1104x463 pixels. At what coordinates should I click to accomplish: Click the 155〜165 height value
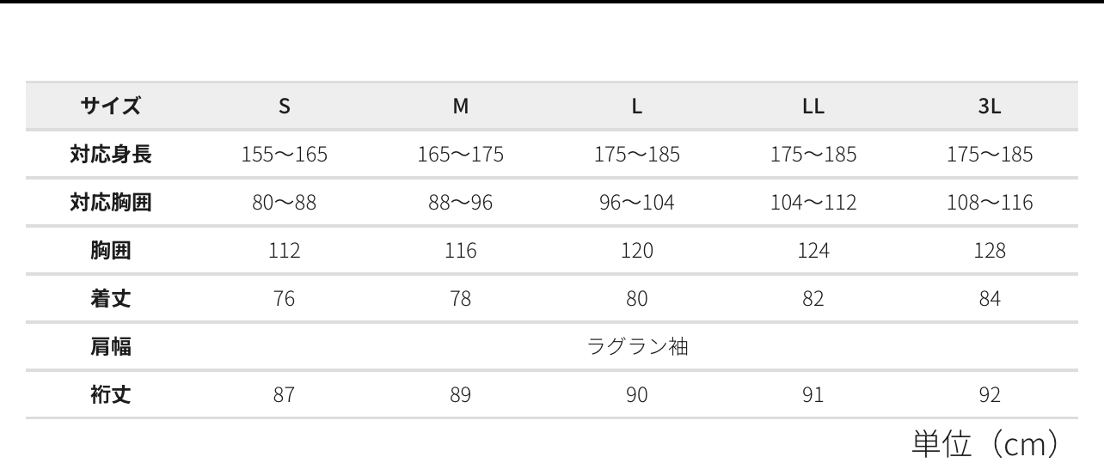coord(285,155)
